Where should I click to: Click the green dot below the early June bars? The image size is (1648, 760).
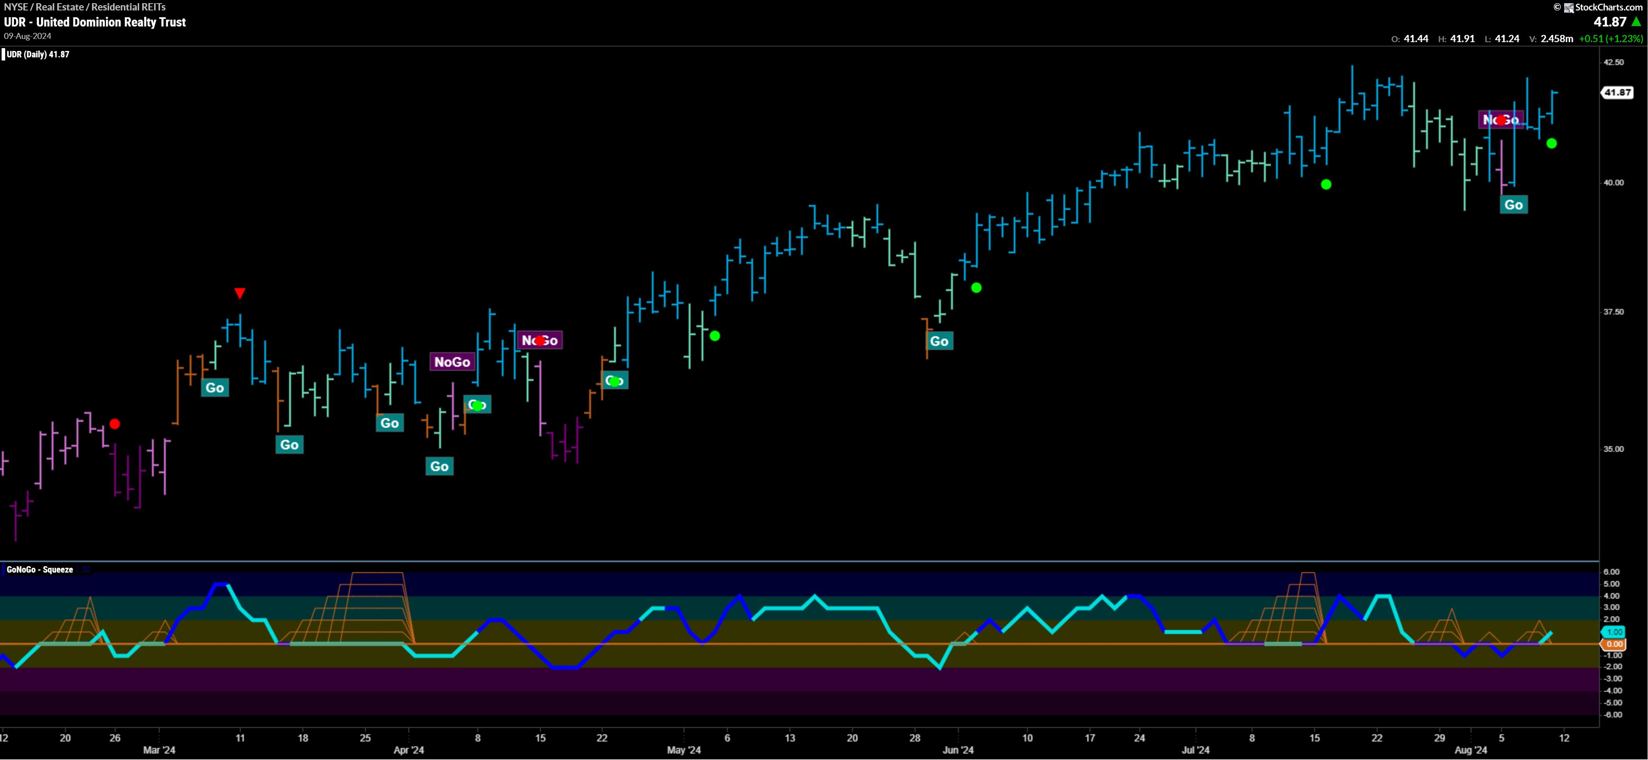pos(976,288)
